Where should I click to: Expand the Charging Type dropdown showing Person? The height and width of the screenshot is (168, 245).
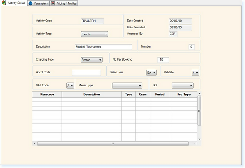point(91,60)
